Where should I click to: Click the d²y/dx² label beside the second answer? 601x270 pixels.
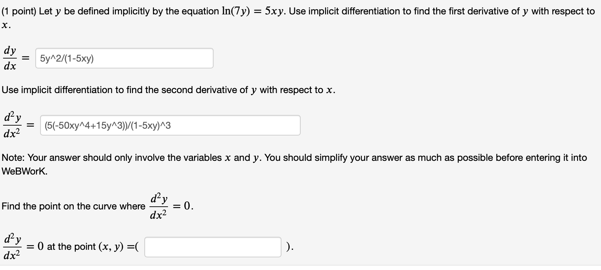(x=12, y=125)
